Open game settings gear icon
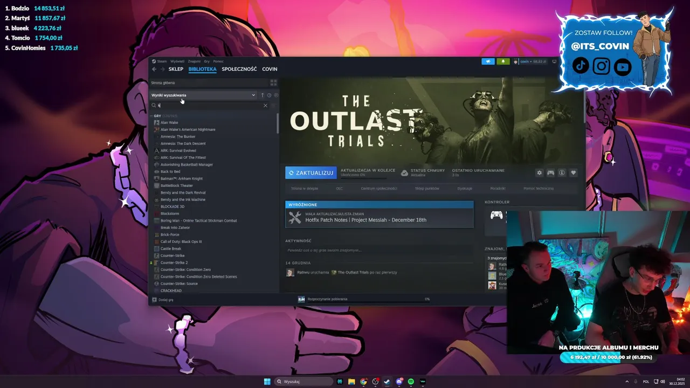The image size is (690, 388). (539, 172)
